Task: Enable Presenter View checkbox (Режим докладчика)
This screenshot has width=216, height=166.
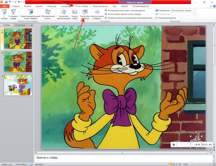Action: tap(156, 18)
